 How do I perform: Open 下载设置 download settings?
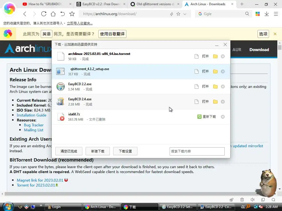point(125,151)
